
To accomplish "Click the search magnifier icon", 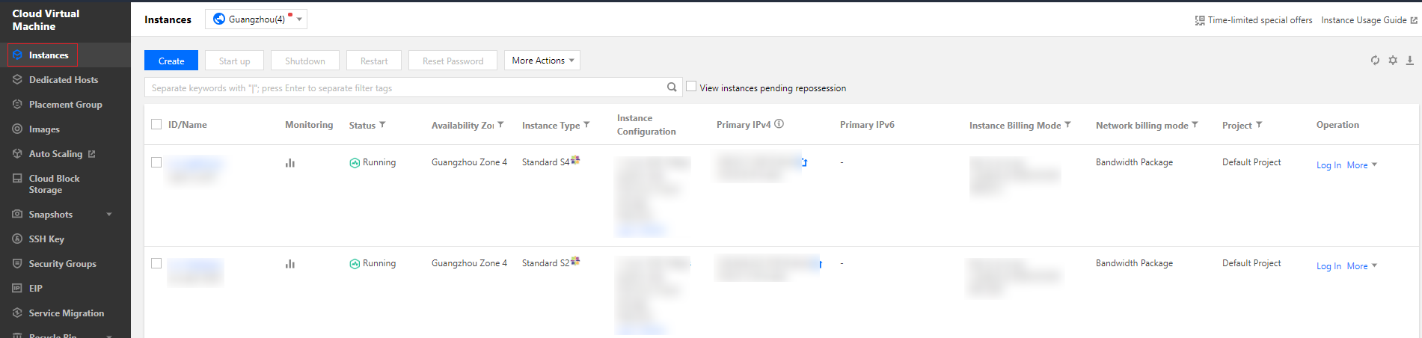I will (x=672, y=87).
